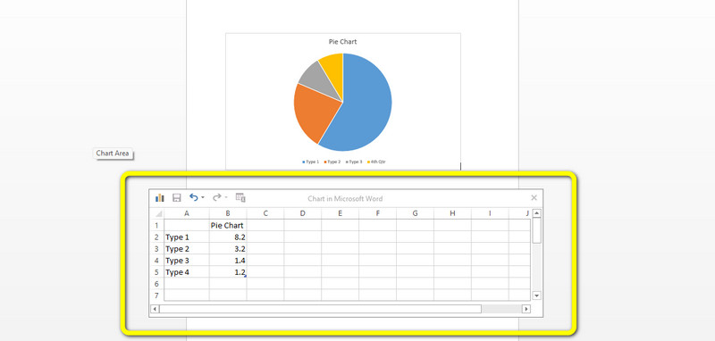This screenshot has width=715, height=341.
Task: Select column C header
Action: click(x=265, y=213)
